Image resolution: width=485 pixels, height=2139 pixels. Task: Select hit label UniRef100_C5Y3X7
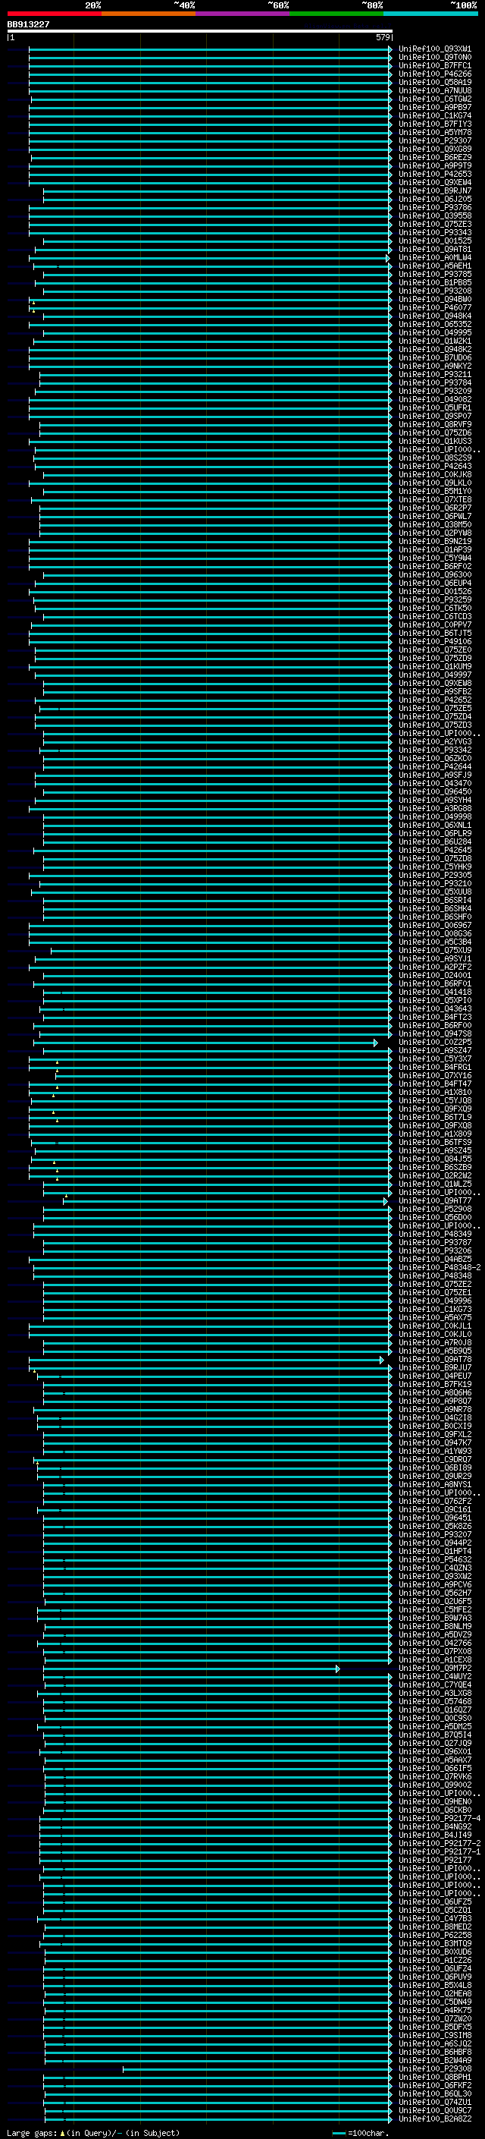click(435, 1058)
